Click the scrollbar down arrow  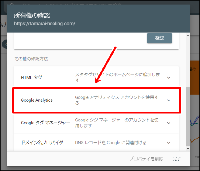coord(188,149)
